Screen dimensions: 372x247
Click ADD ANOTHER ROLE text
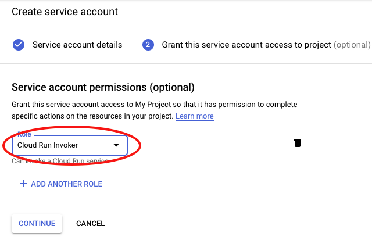pos(66,184)
